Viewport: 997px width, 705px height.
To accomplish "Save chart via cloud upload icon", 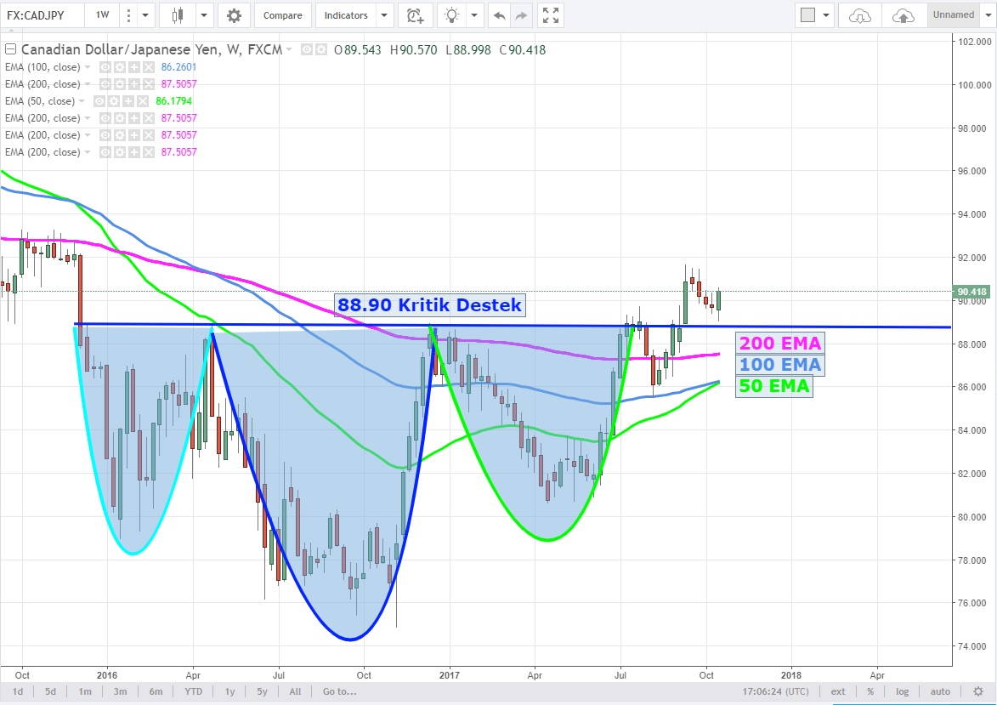I will [x=904, y=15].
